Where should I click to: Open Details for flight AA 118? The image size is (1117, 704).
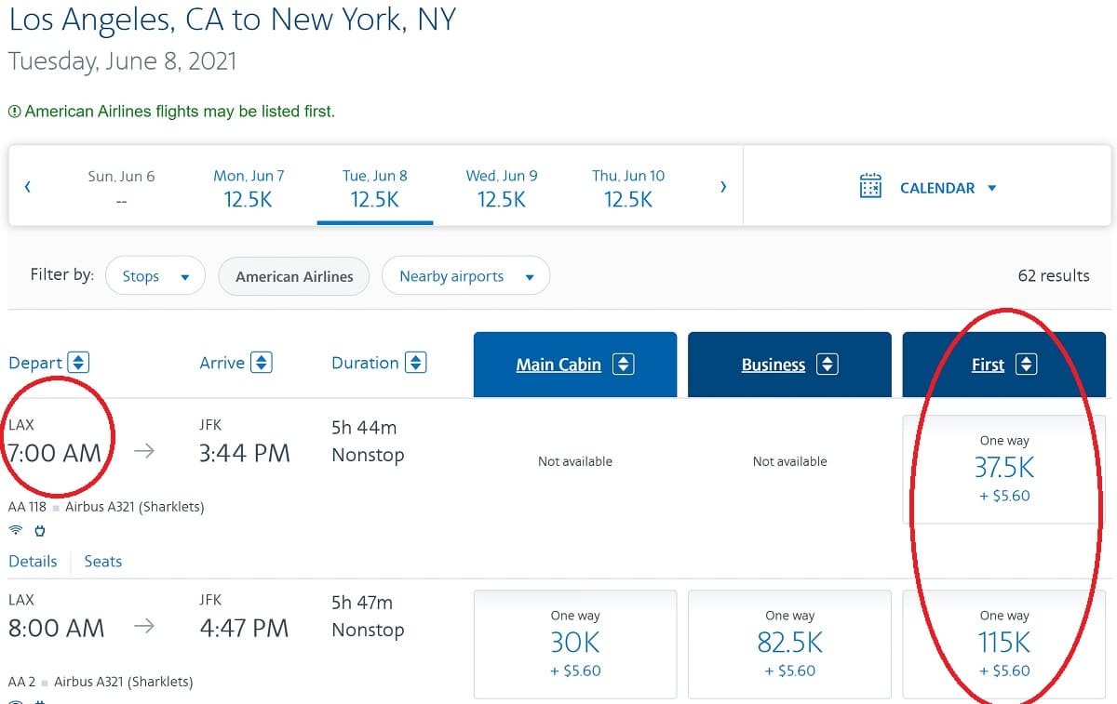(33, 561)
